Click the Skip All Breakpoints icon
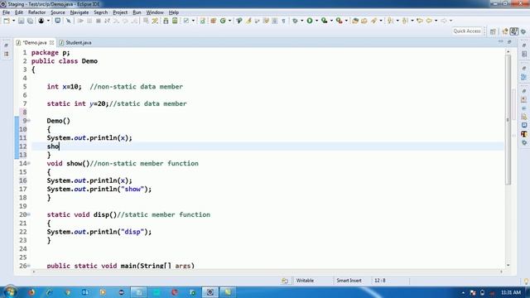The height and width of the screenshot is (298, 530). tap(69, 21)
